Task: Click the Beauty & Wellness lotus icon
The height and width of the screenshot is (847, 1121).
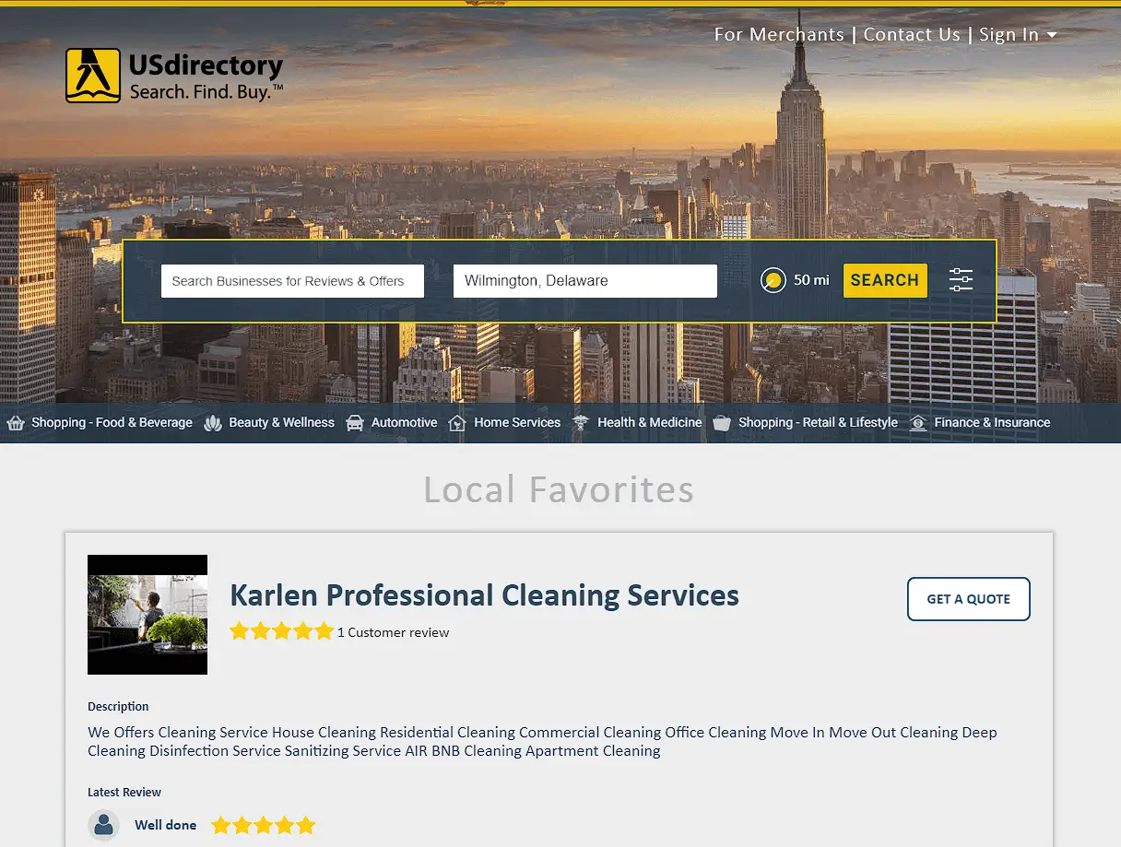Action: click(213, 423)
